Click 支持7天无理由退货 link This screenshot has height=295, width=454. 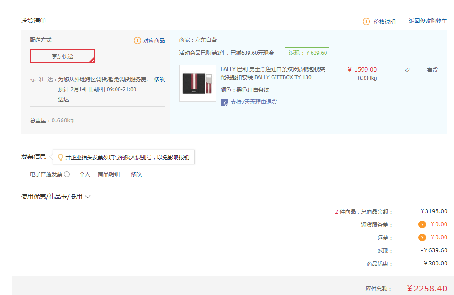click(x=254, y=102)
